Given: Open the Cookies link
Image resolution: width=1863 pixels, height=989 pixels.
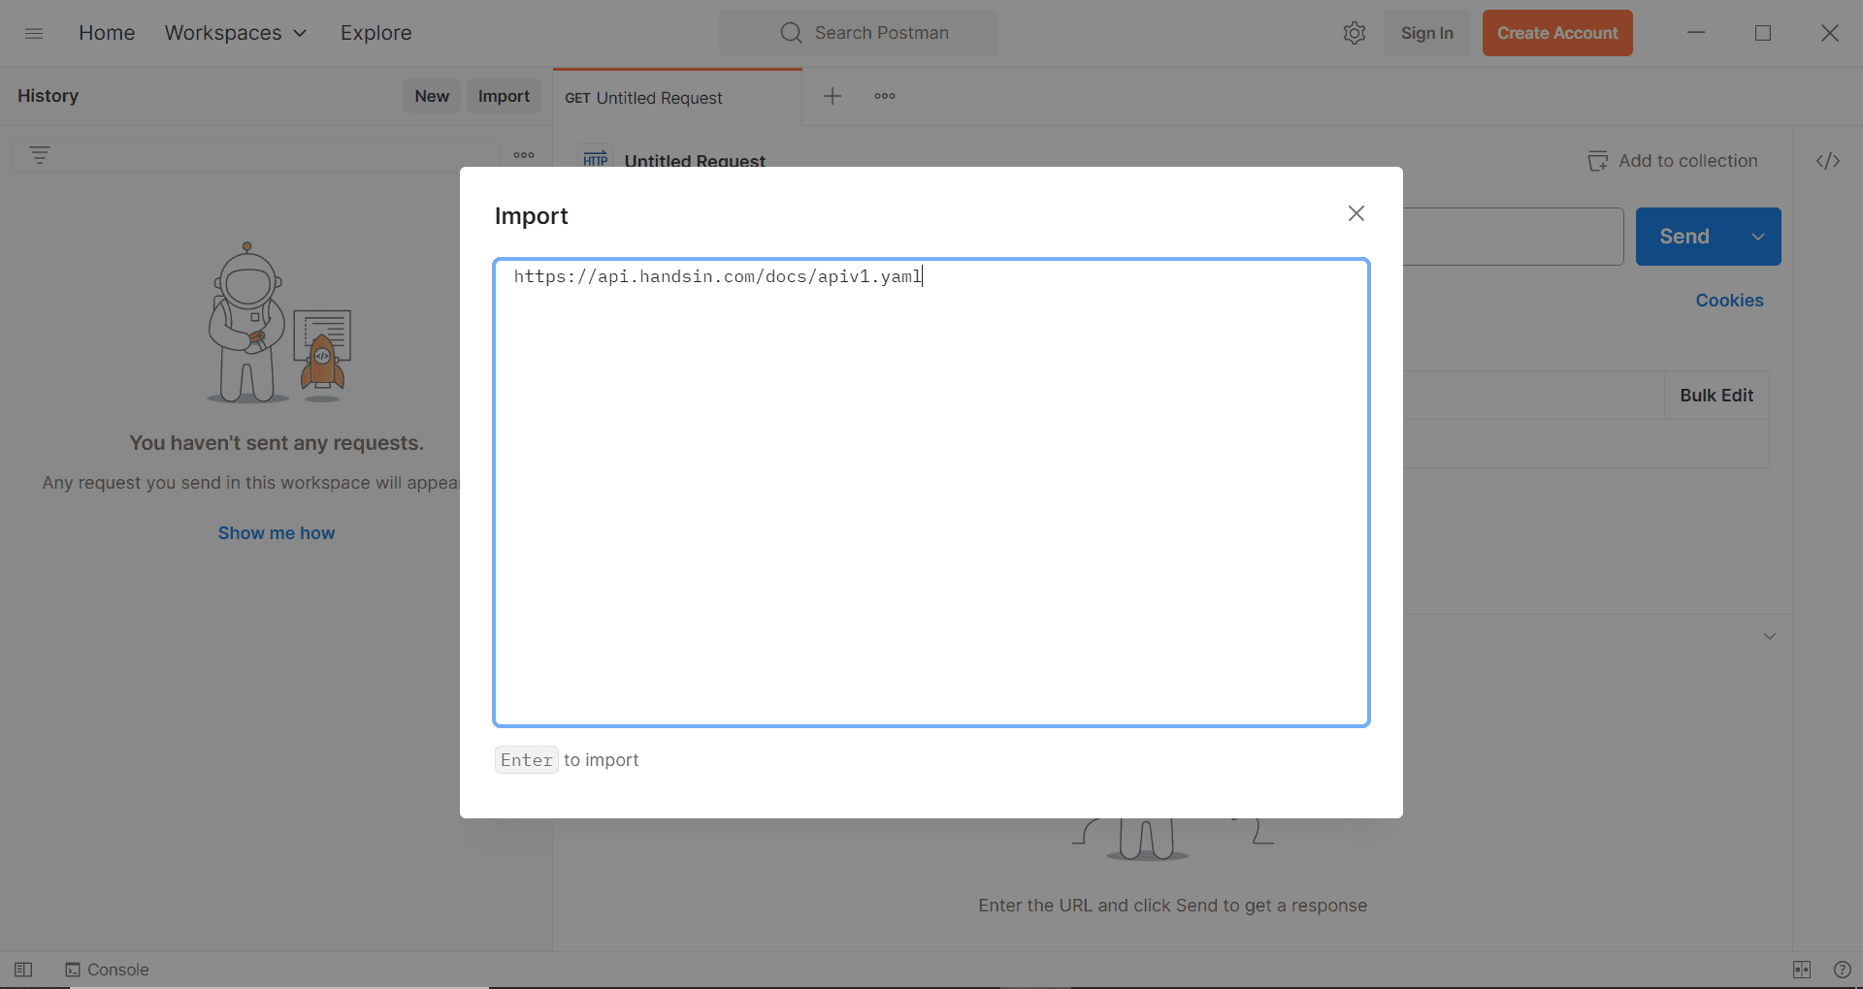Looking at the screenshot, I should 1729,301.
